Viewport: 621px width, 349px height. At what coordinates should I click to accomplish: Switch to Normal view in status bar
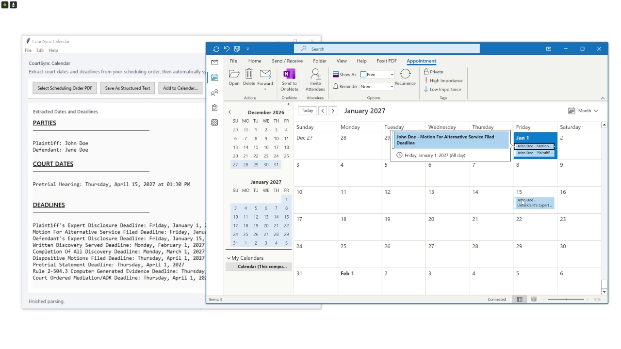click(x=520, y=300)
